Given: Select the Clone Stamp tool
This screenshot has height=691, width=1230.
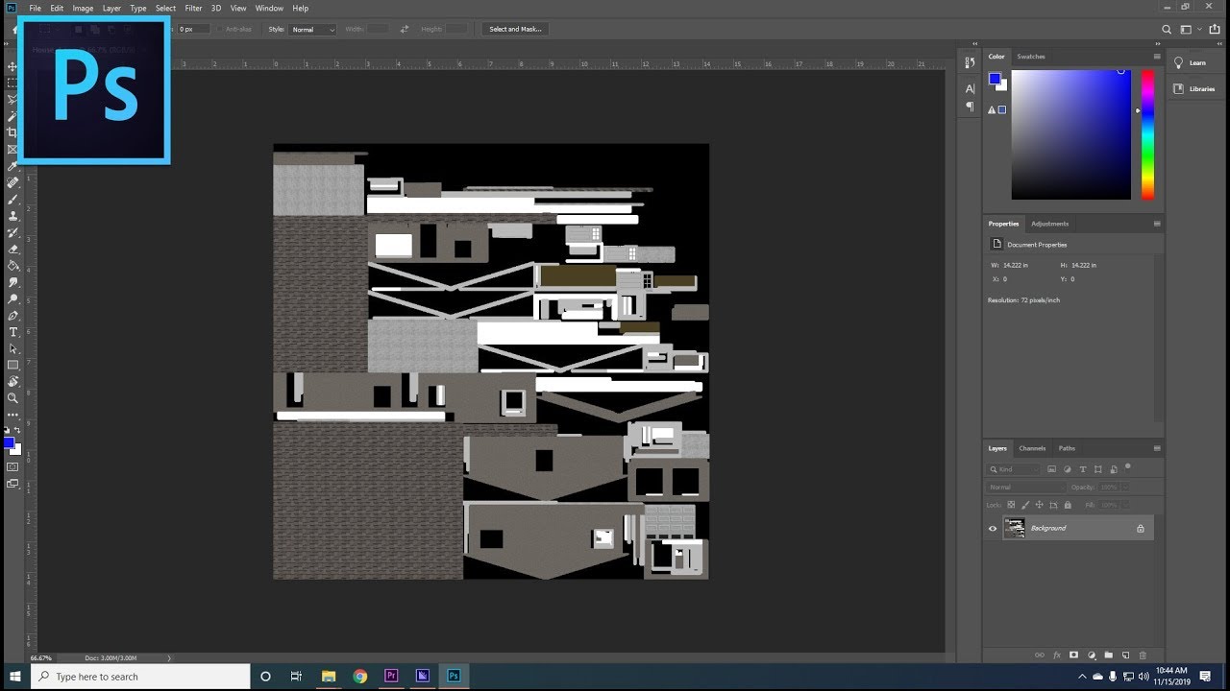Looking at the screenshot, I should (x=12, y=216).
